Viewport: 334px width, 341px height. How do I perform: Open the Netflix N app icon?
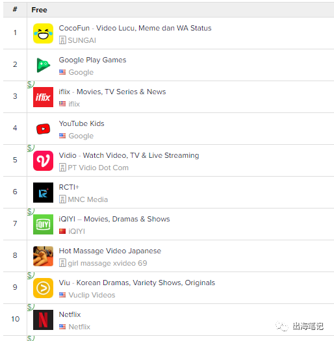point(43,320)
